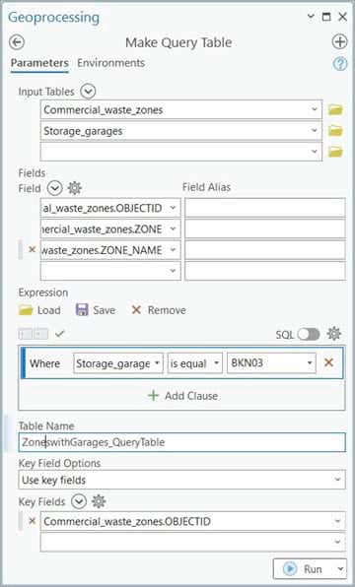
Task: Open the Geoprocessing pane options chevron
Action: point(311,16)
